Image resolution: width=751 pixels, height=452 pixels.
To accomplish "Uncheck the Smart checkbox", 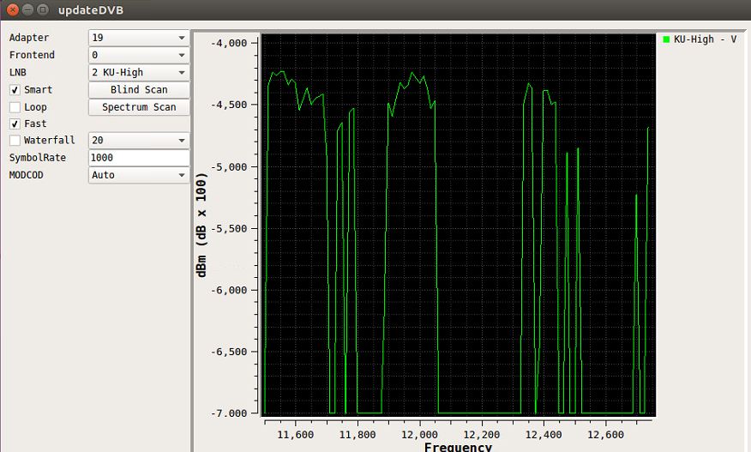I will 15,90.
